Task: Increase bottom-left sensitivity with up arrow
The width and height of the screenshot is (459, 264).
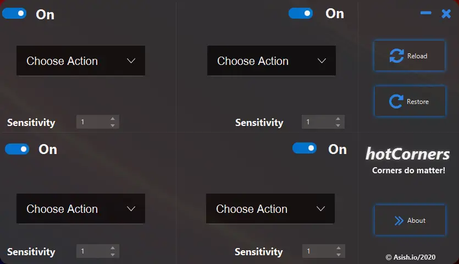Action: (x=113, y=249)
